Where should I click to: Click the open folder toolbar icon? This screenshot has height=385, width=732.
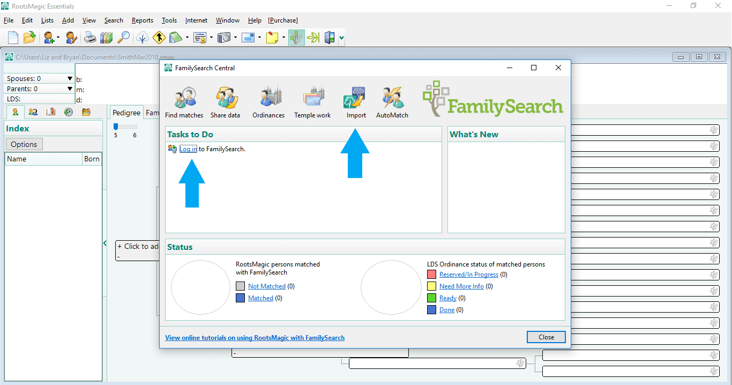29,38
